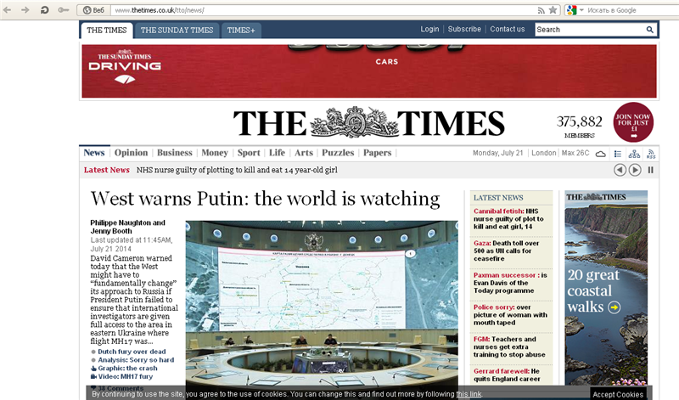Open the Contact us link
Viewport: 679px width, 400px height.
[x=507, y=29]
